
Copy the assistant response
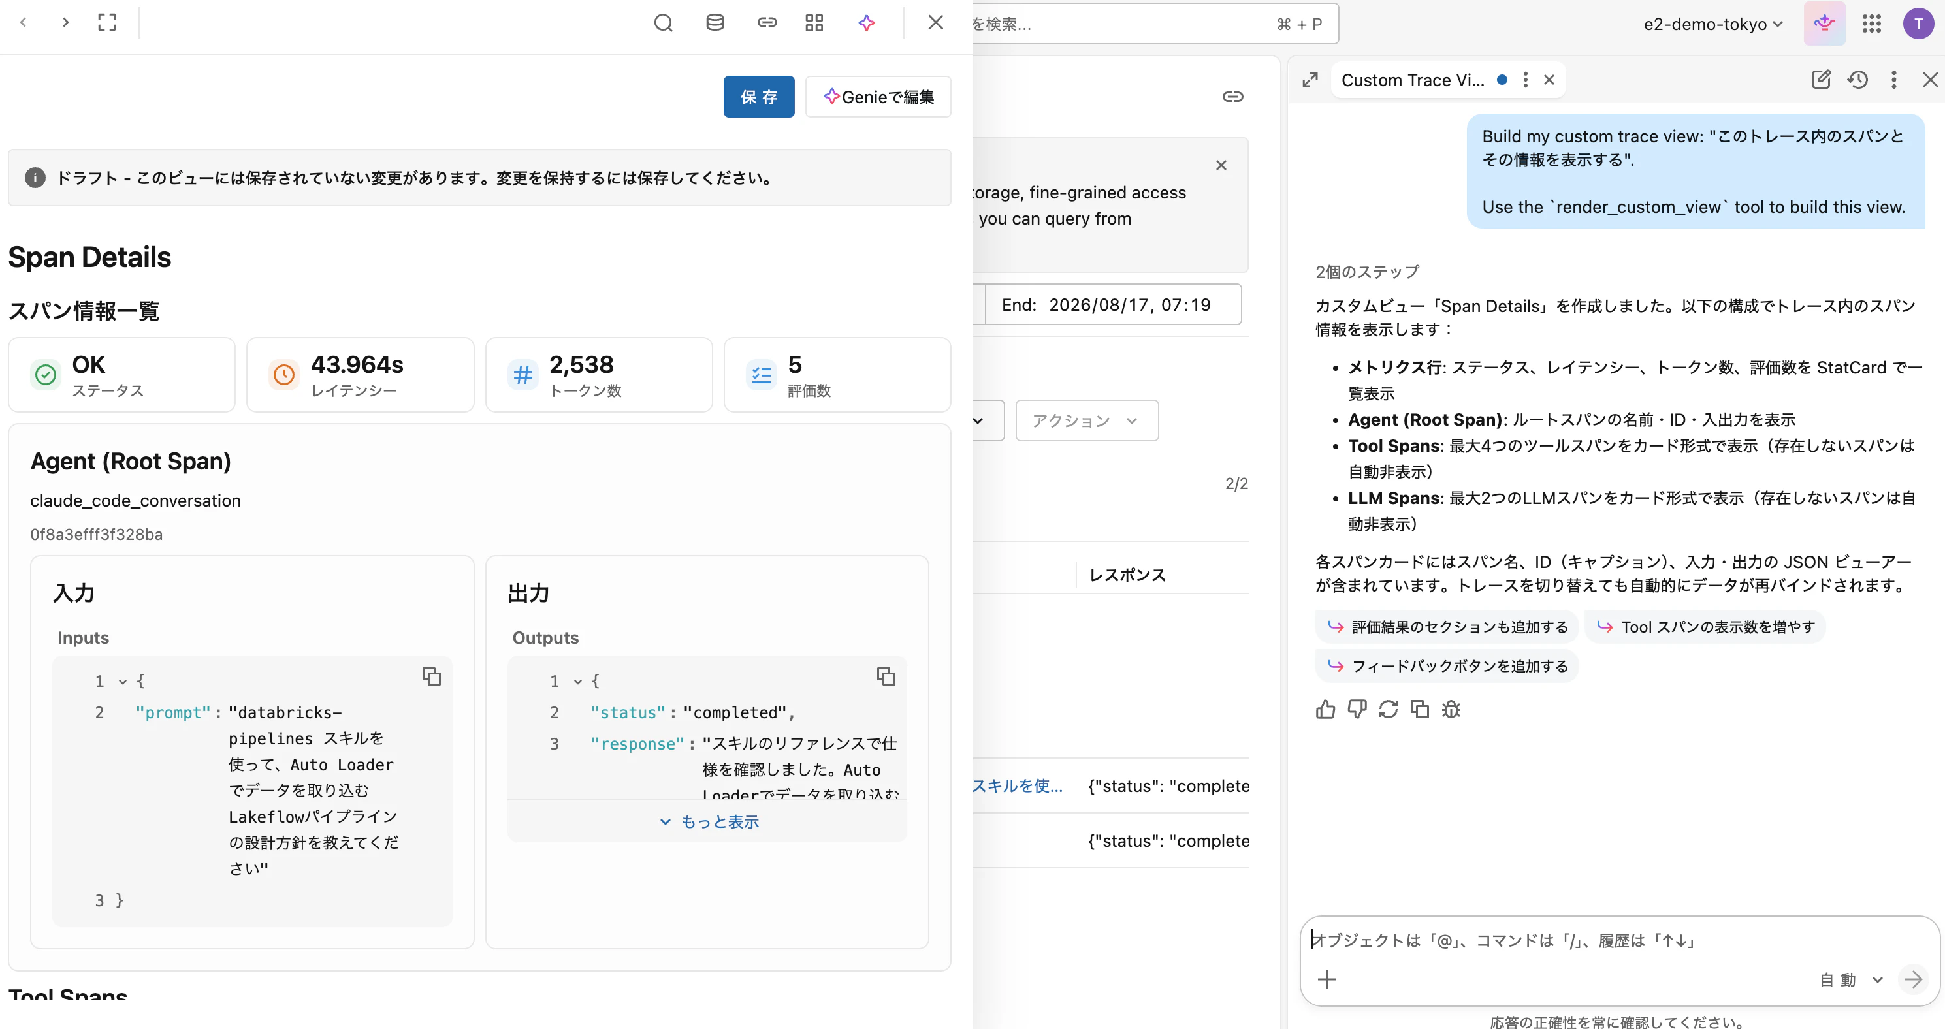pos(1419,710)
